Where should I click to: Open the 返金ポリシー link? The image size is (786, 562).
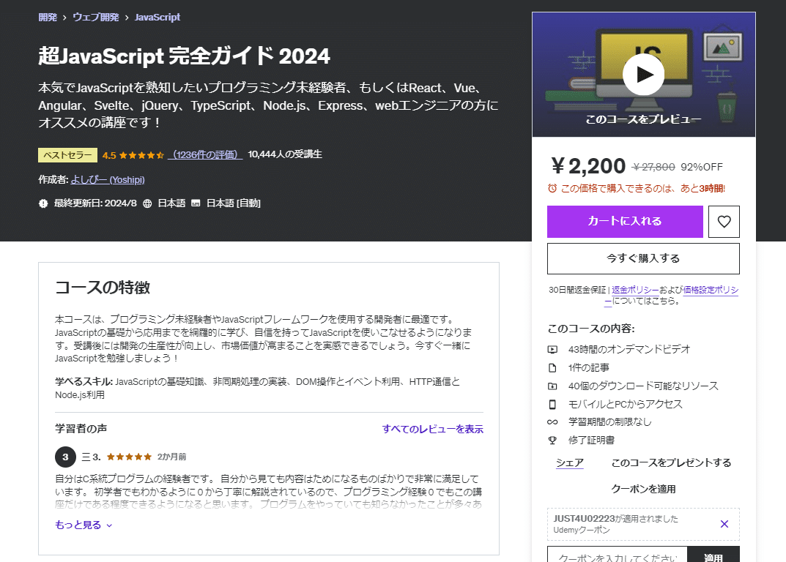click(633, 290)
